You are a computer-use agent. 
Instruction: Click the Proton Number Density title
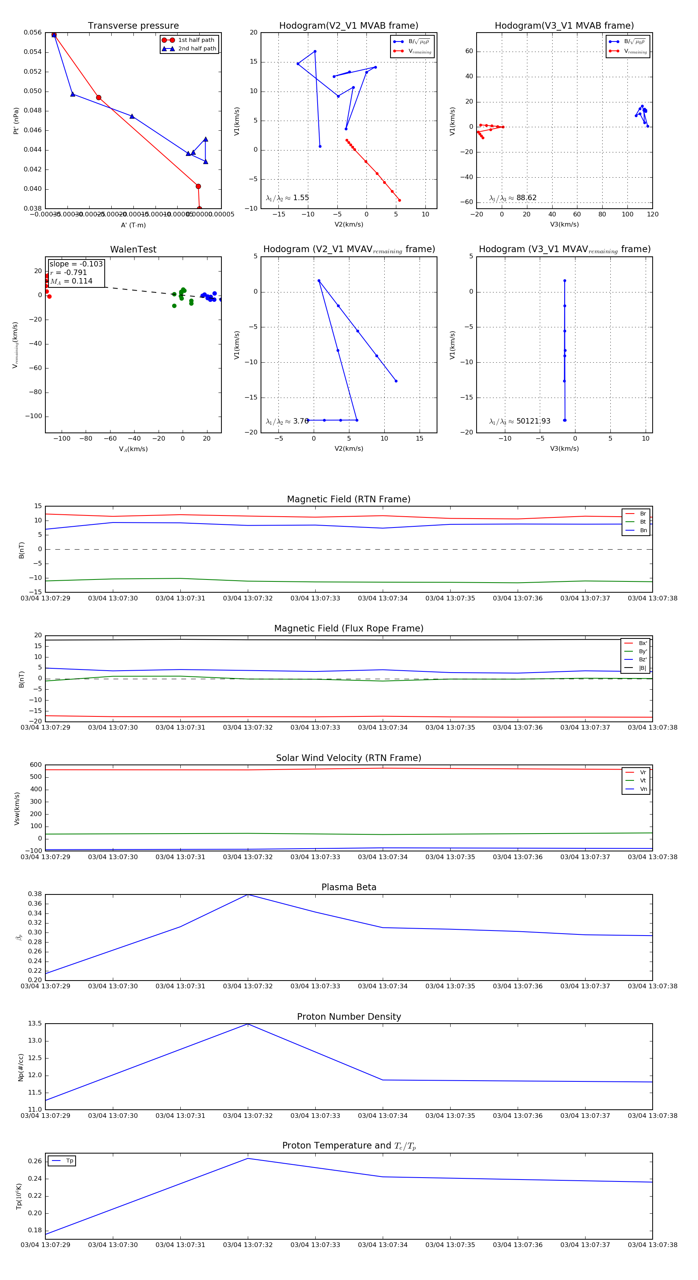(349, 1017)
